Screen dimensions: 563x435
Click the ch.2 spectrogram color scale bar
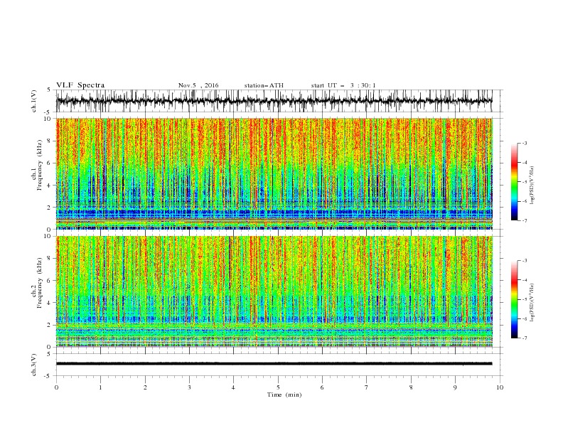pos(514,299)
